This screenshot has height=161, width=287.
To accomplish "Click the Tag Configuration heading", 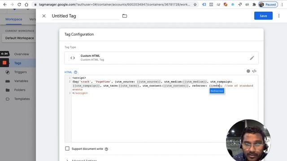I will [79, 34].
